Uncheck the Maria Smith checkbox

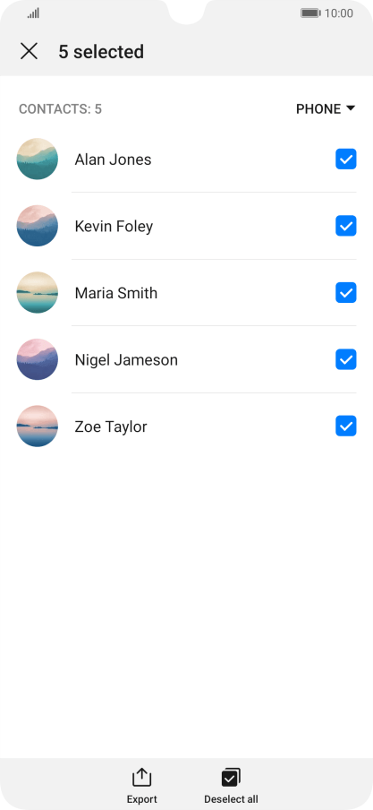coord(346,292)
